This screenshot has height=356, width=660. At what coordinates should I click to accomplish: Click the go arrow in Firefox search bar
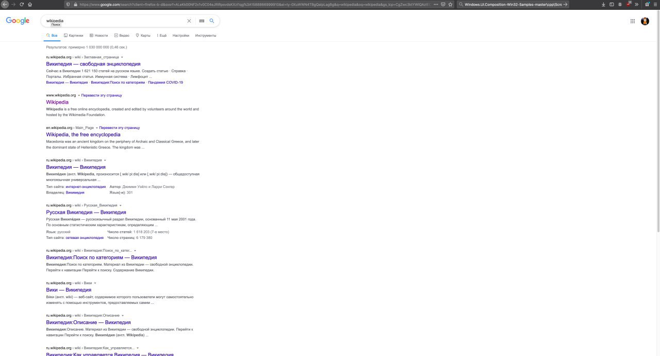click(x=566, y=4)
